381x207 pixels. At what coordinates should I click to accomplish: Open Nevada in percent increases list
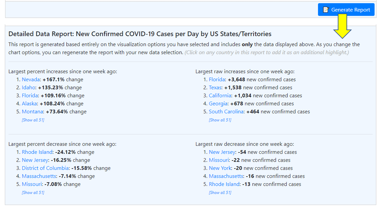(x=31, y=80)
